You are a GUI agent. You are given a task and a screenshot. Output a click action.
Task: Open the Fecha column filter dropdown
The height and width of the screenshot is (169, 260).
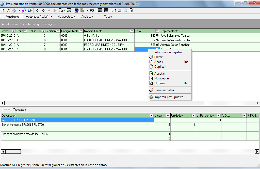coord(14,31)
